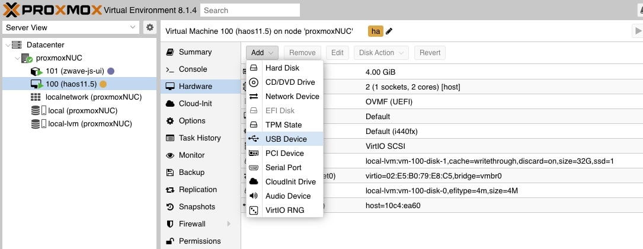Open the Firewall tab

click(x=200, y=224)
